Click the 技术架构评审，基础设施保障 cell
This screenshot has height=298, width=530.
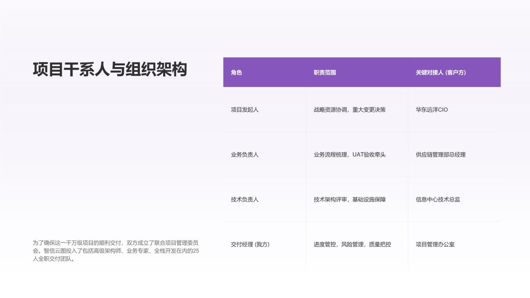[357, 199]
